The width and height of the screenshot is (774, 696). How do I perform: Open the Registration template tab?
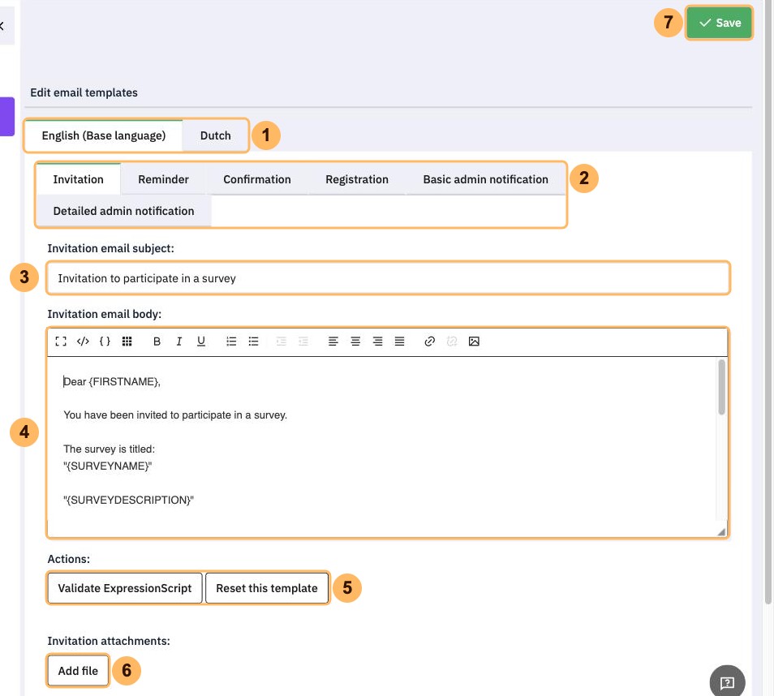tap(357, 179)
